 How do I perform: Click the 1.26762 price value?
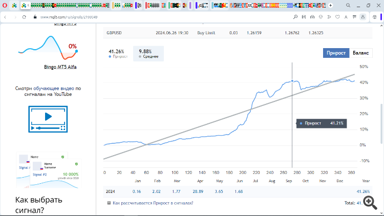coord(292,33)
